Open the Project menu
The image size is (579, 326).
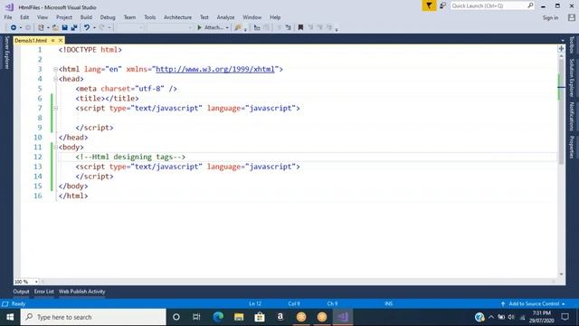tap(64, 17)
